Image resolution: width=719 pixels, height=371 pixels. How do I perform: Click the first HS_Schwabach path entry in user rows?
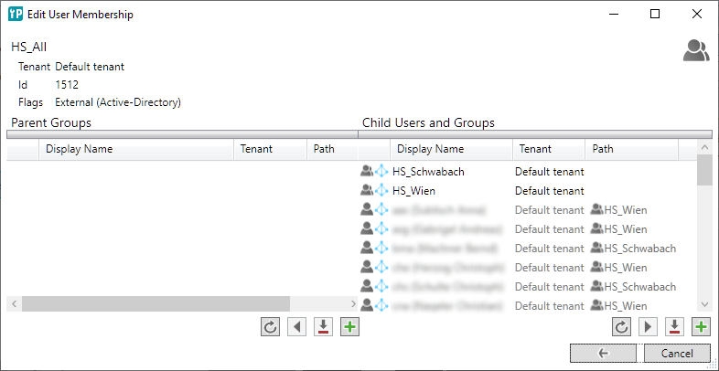click(633, 249)
